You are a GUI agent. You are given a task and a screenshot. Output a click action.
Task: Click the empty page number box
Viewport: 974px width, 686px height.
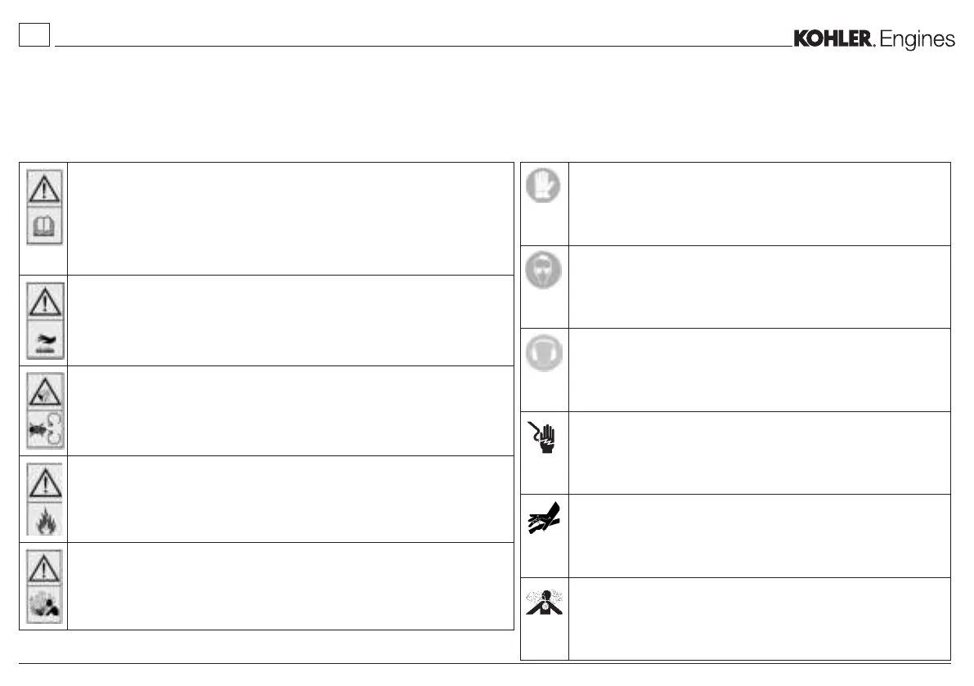(35, 35)
